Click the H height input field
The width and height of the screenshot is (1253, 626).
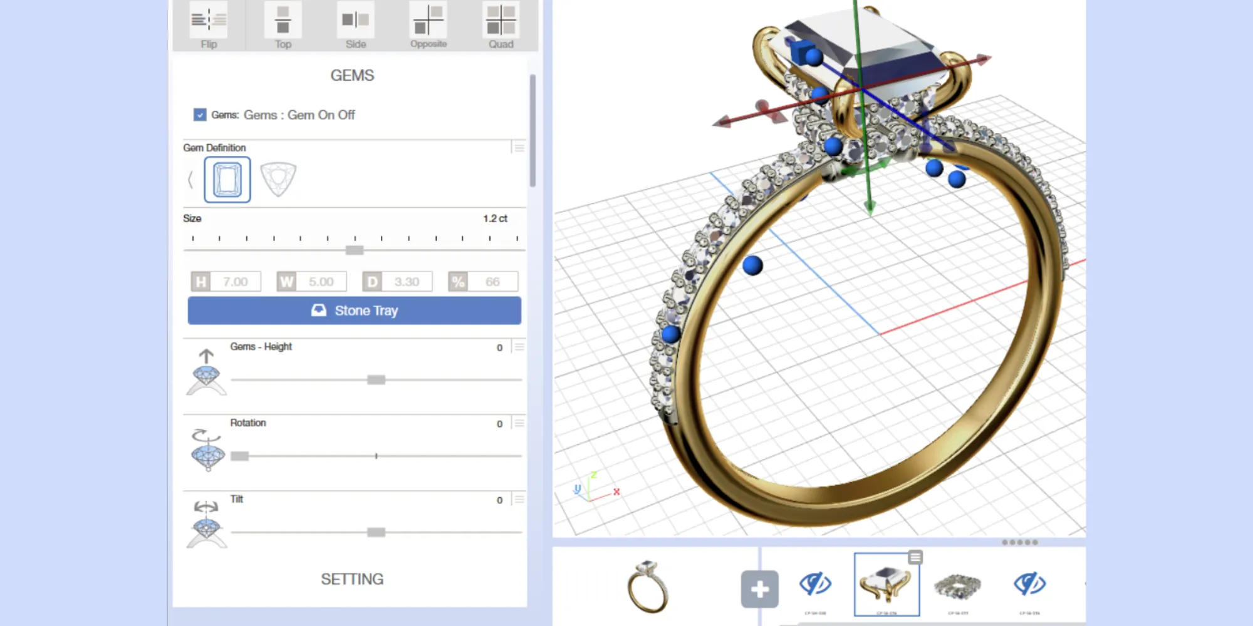click(236, 281)
